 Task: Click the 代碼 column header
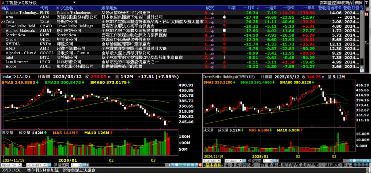48,8
